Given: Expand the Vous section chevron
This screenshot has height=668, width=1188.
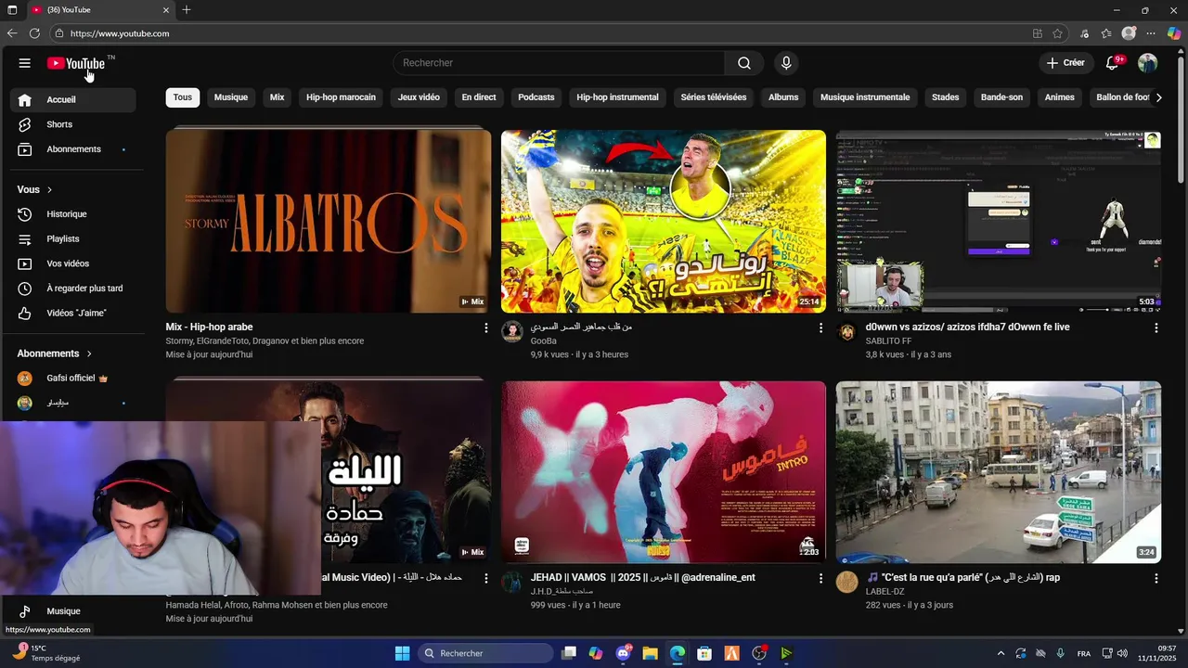Looking at the screenshot, I should (49, 190).
